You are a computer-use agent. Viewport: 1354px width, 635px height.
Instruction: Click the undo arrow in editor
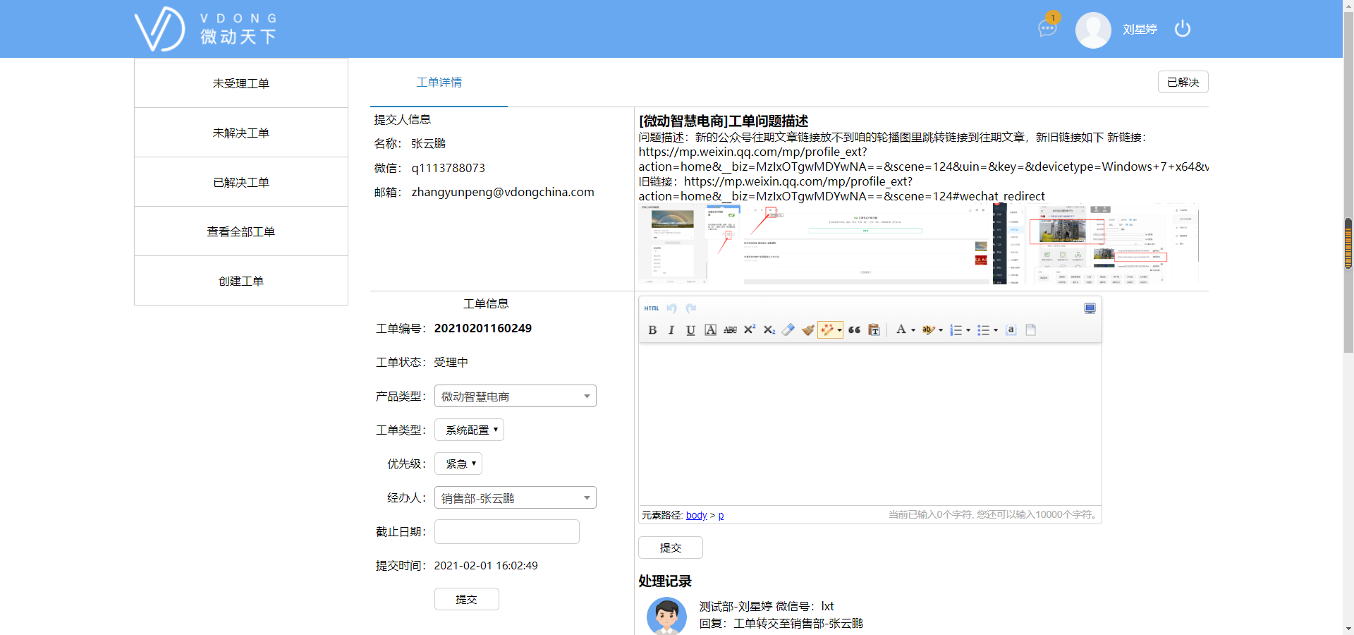(671, 308)
